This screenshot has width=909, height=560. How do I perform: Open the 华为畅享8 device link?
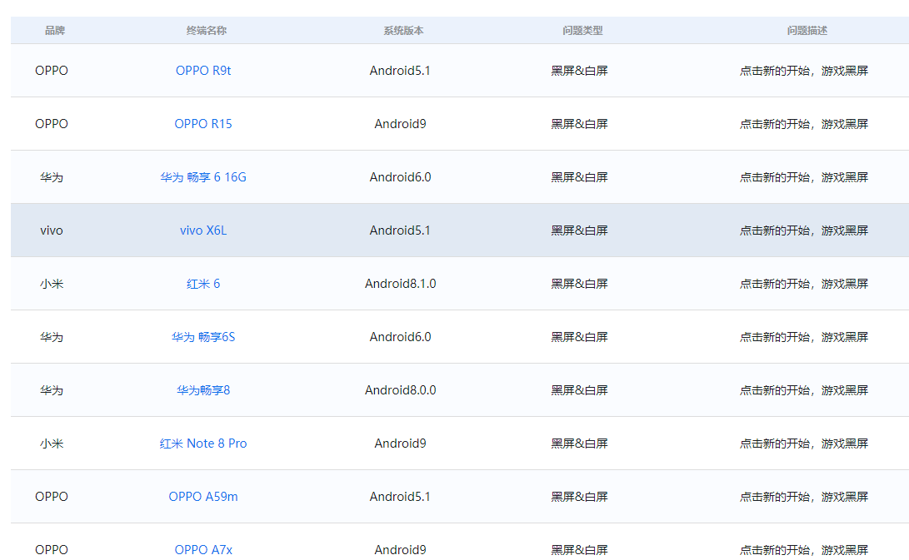(x=202, y=389)
